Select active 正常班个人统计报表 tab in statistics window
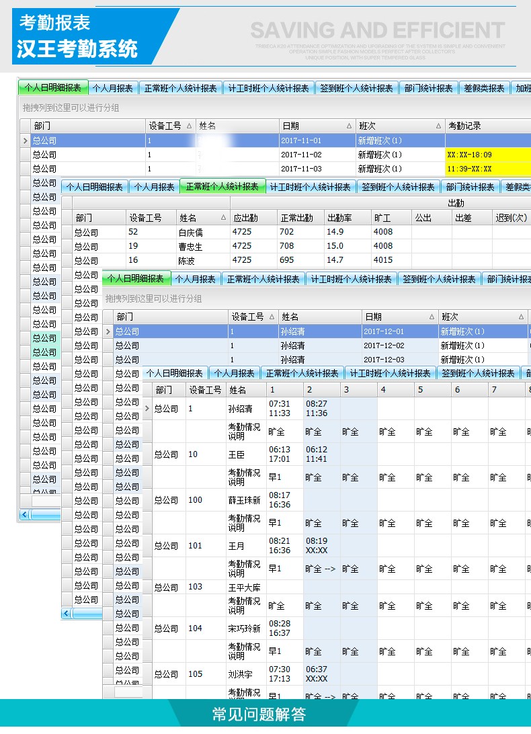Viewport: 531px width, 734px height. (x=222, y=186)
